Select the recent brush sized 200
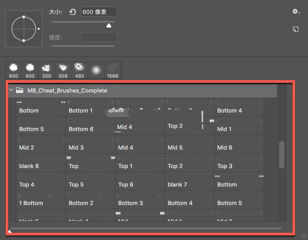The width and height of the screenshot is (308, 240). pyautogui.click(x=46, y=70)
